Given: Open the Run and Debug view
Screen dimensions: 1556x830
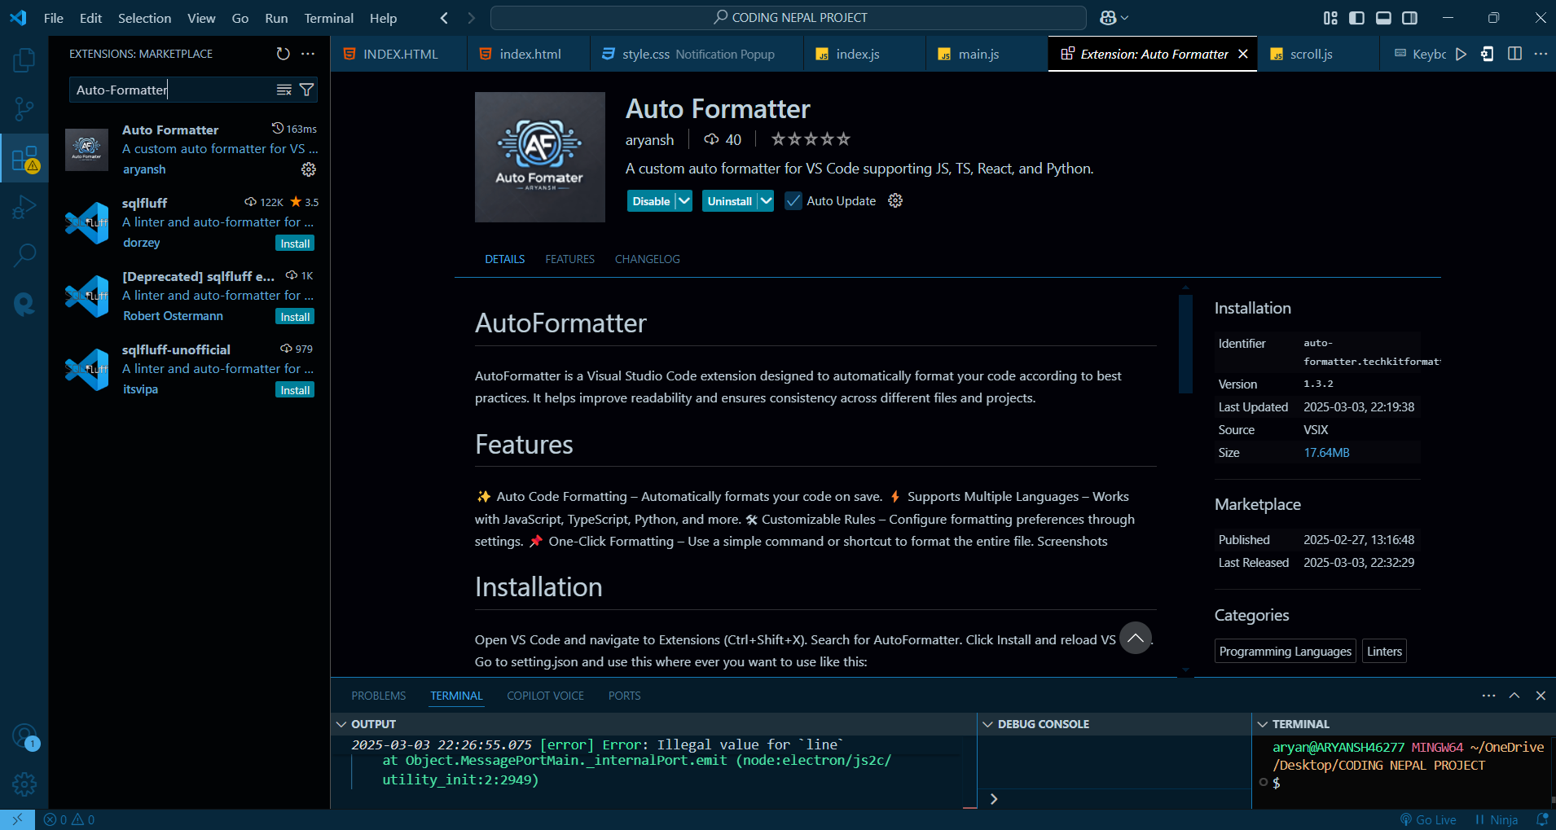Looking at the screenshot, I should (x=24, y=207).
